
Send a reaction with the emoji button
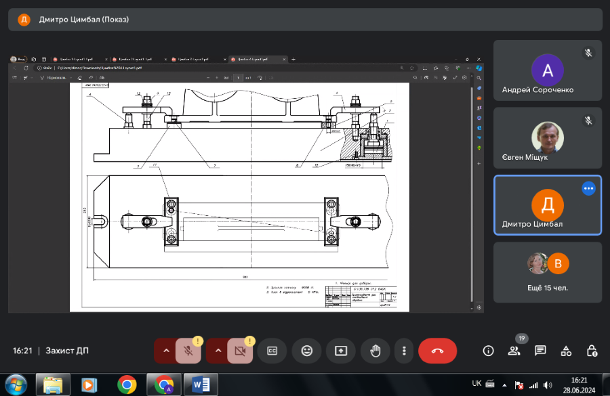point(306,351)
